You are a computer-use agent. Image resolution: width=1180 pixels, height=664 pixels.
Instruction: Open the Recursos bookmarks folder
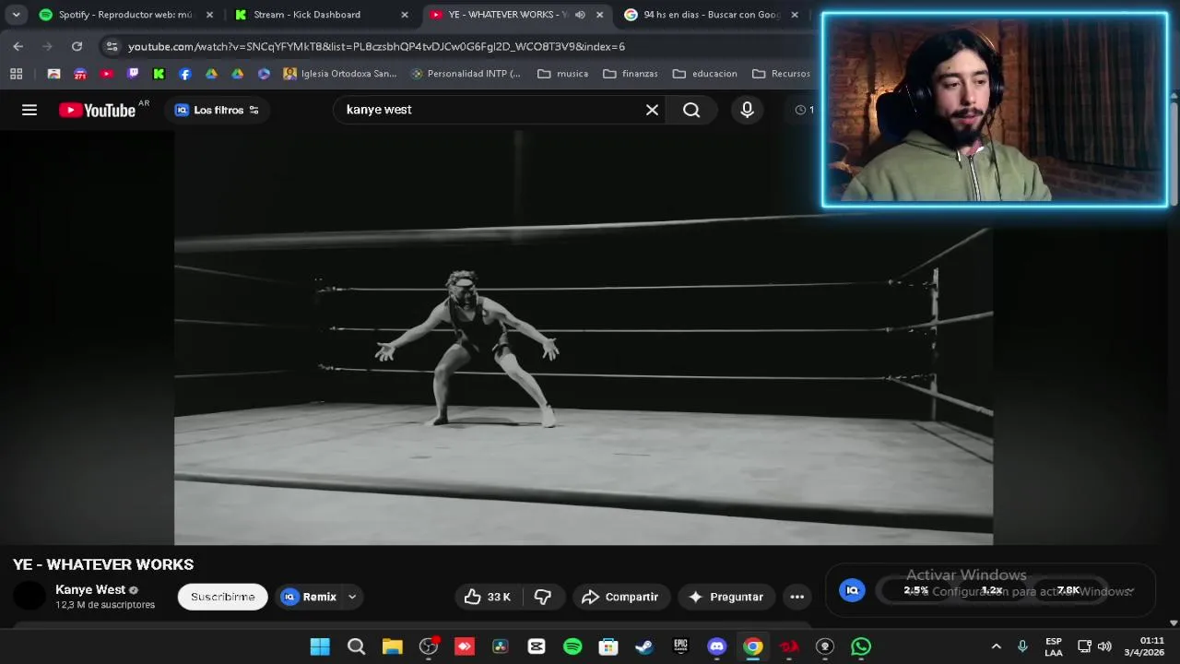(x=782, y=74)
